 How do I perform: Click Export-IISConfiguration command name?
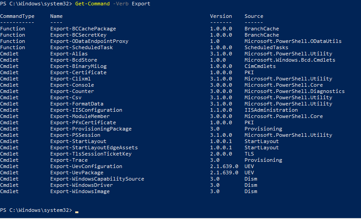(x=86, y=110)
